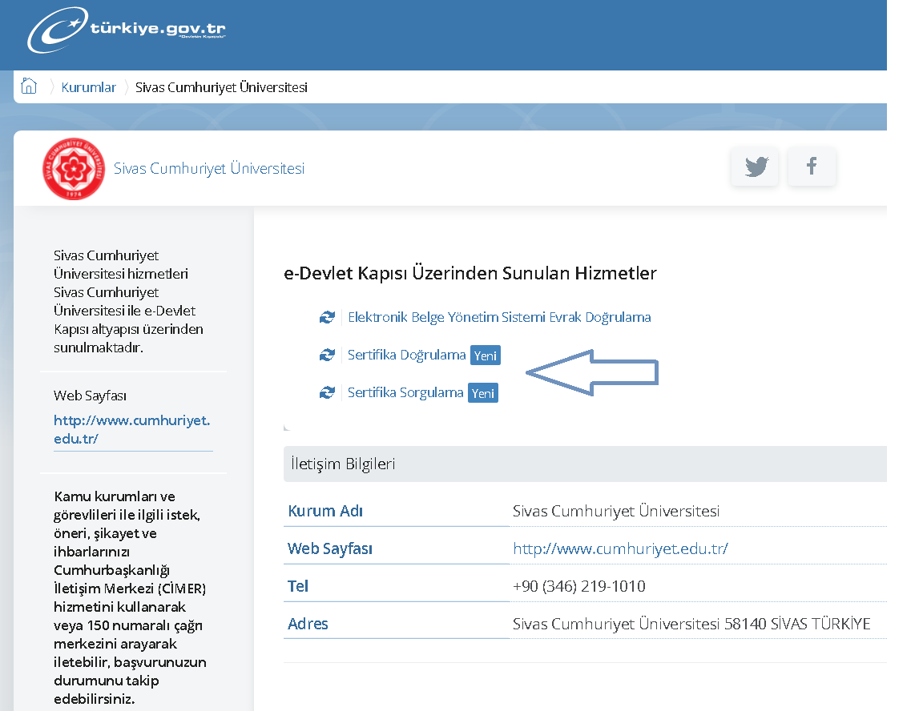Click the Sivas Cumhuriyet Üniversitesi red emblem

[x=74, y=169]
